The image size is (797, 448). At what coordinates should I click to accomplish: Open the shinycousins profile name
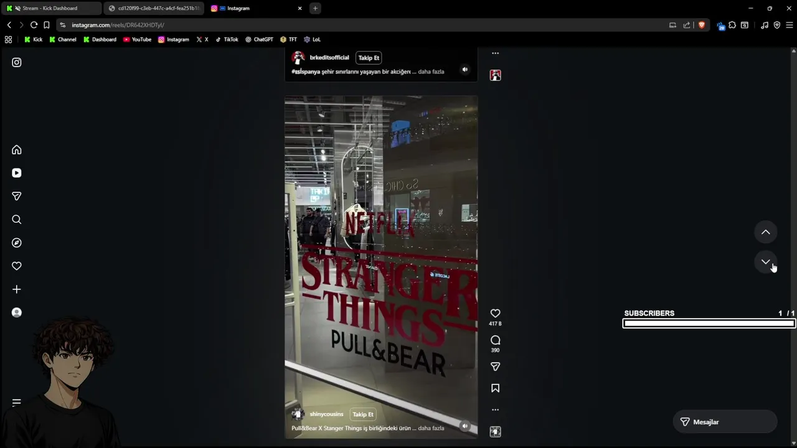pyautogui.click(x=326, y=414)
